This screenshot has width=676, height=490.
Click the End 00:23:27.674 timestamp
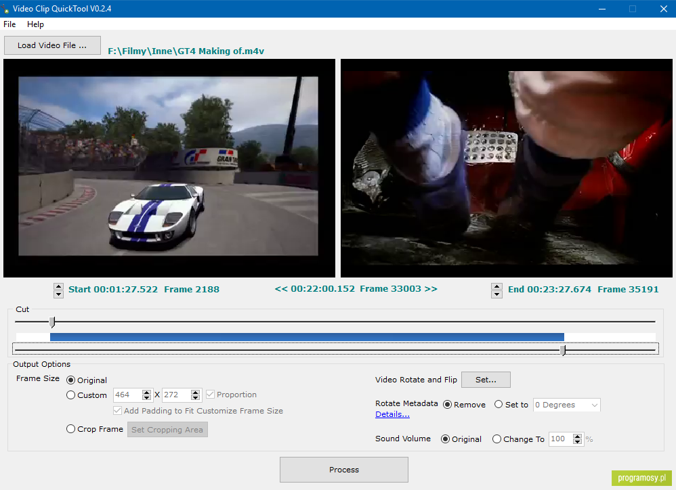[549, 290]
